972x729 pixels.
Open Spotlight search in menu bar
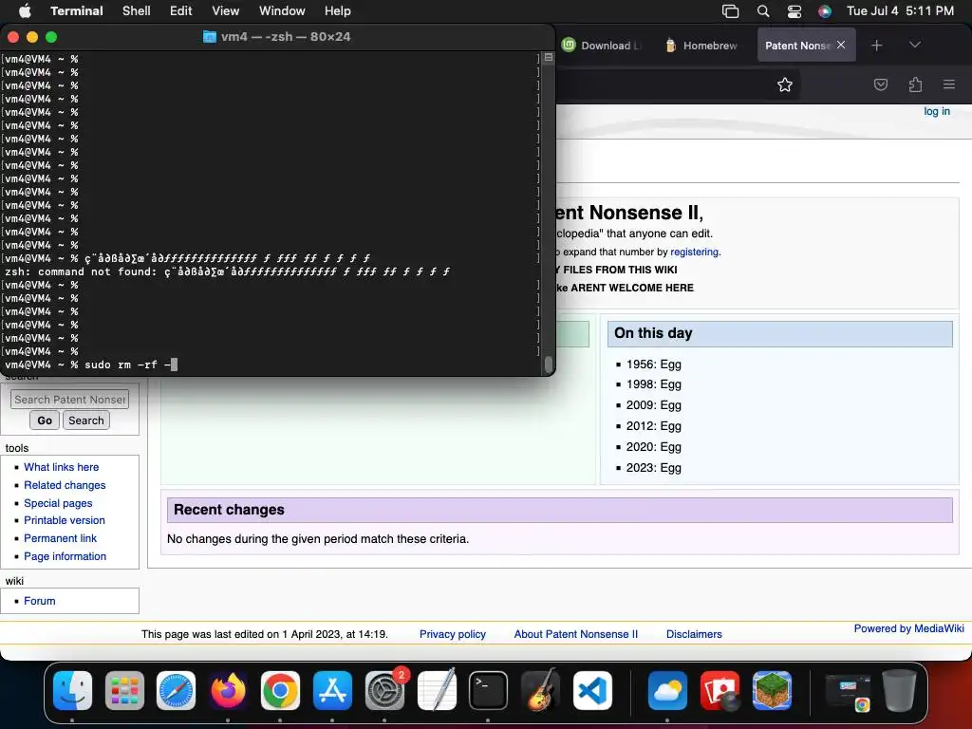point(763,10)
